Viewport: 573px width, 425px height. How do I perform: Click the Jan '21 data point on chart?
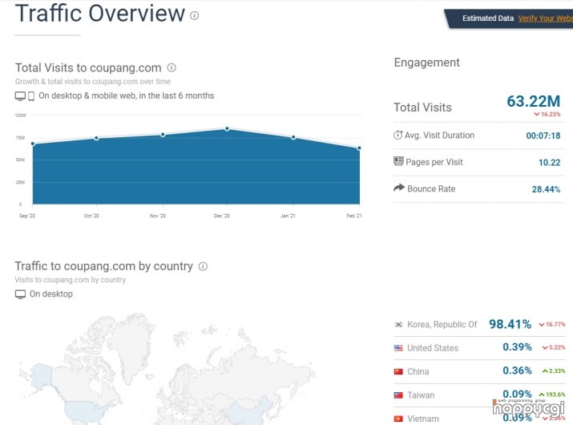click(293, 137)
